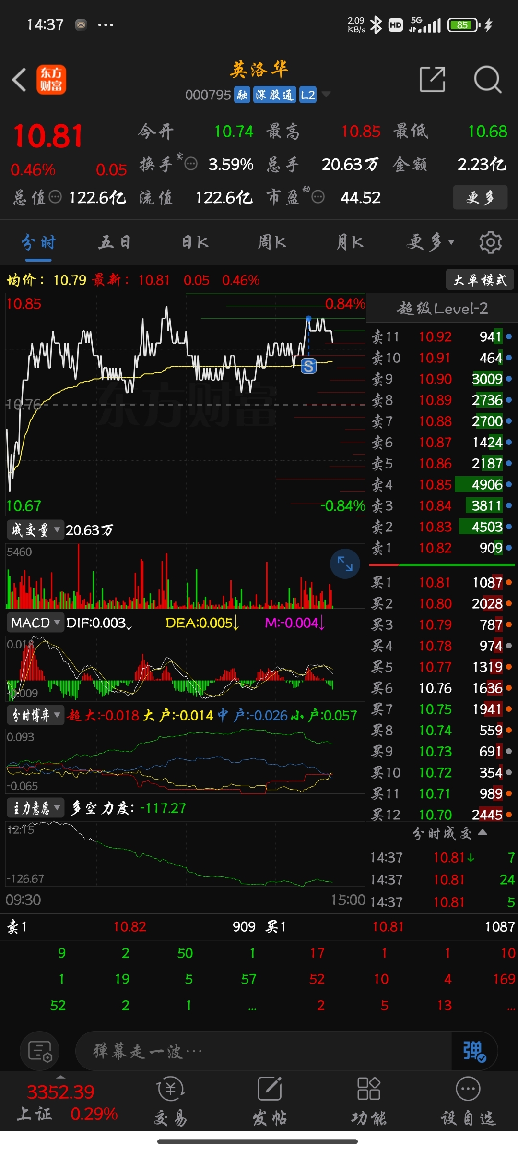Open the 成交量 indicator dropdown
This screenshot has height=1152, width=518.
[x=35, y=530]
